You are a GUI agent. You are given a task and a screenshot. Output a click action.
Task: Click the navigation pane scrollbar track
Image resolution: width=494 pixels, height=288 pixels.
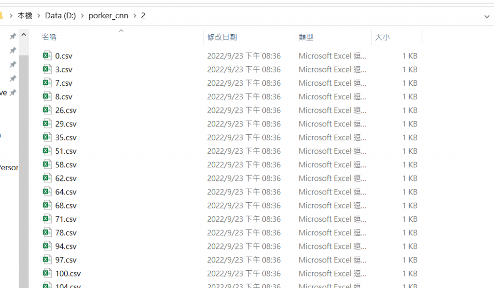(x=24, y=171)
